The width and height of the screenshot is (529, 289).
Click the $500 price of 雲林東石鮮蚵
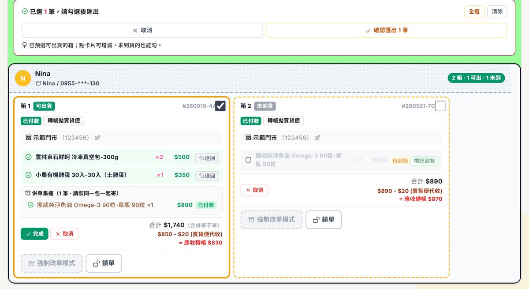pos(182,157)
